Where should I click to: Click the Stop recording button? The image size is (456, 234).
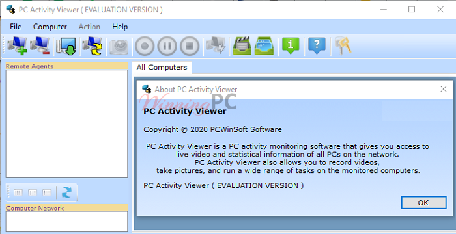tap(190, 46)
